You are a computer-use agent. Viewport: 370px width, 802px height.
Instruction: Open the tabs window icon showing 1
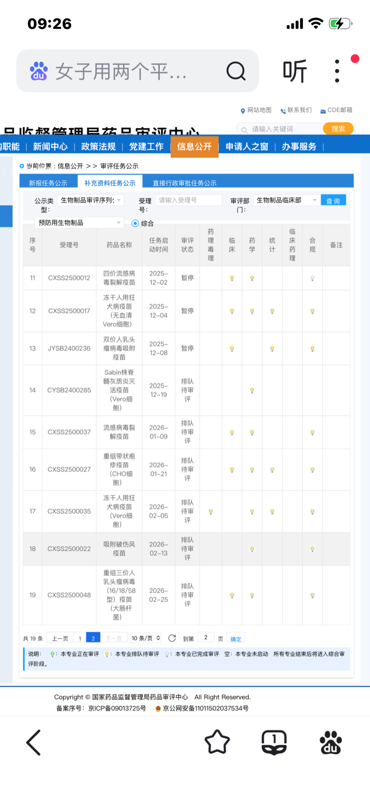[274, 742]
